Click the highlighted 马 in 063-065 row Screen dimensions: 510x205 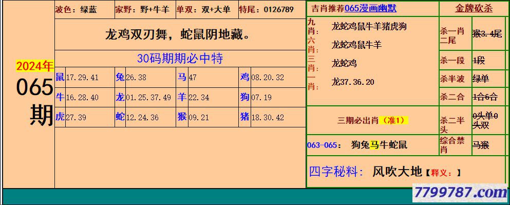pos(375,144)
